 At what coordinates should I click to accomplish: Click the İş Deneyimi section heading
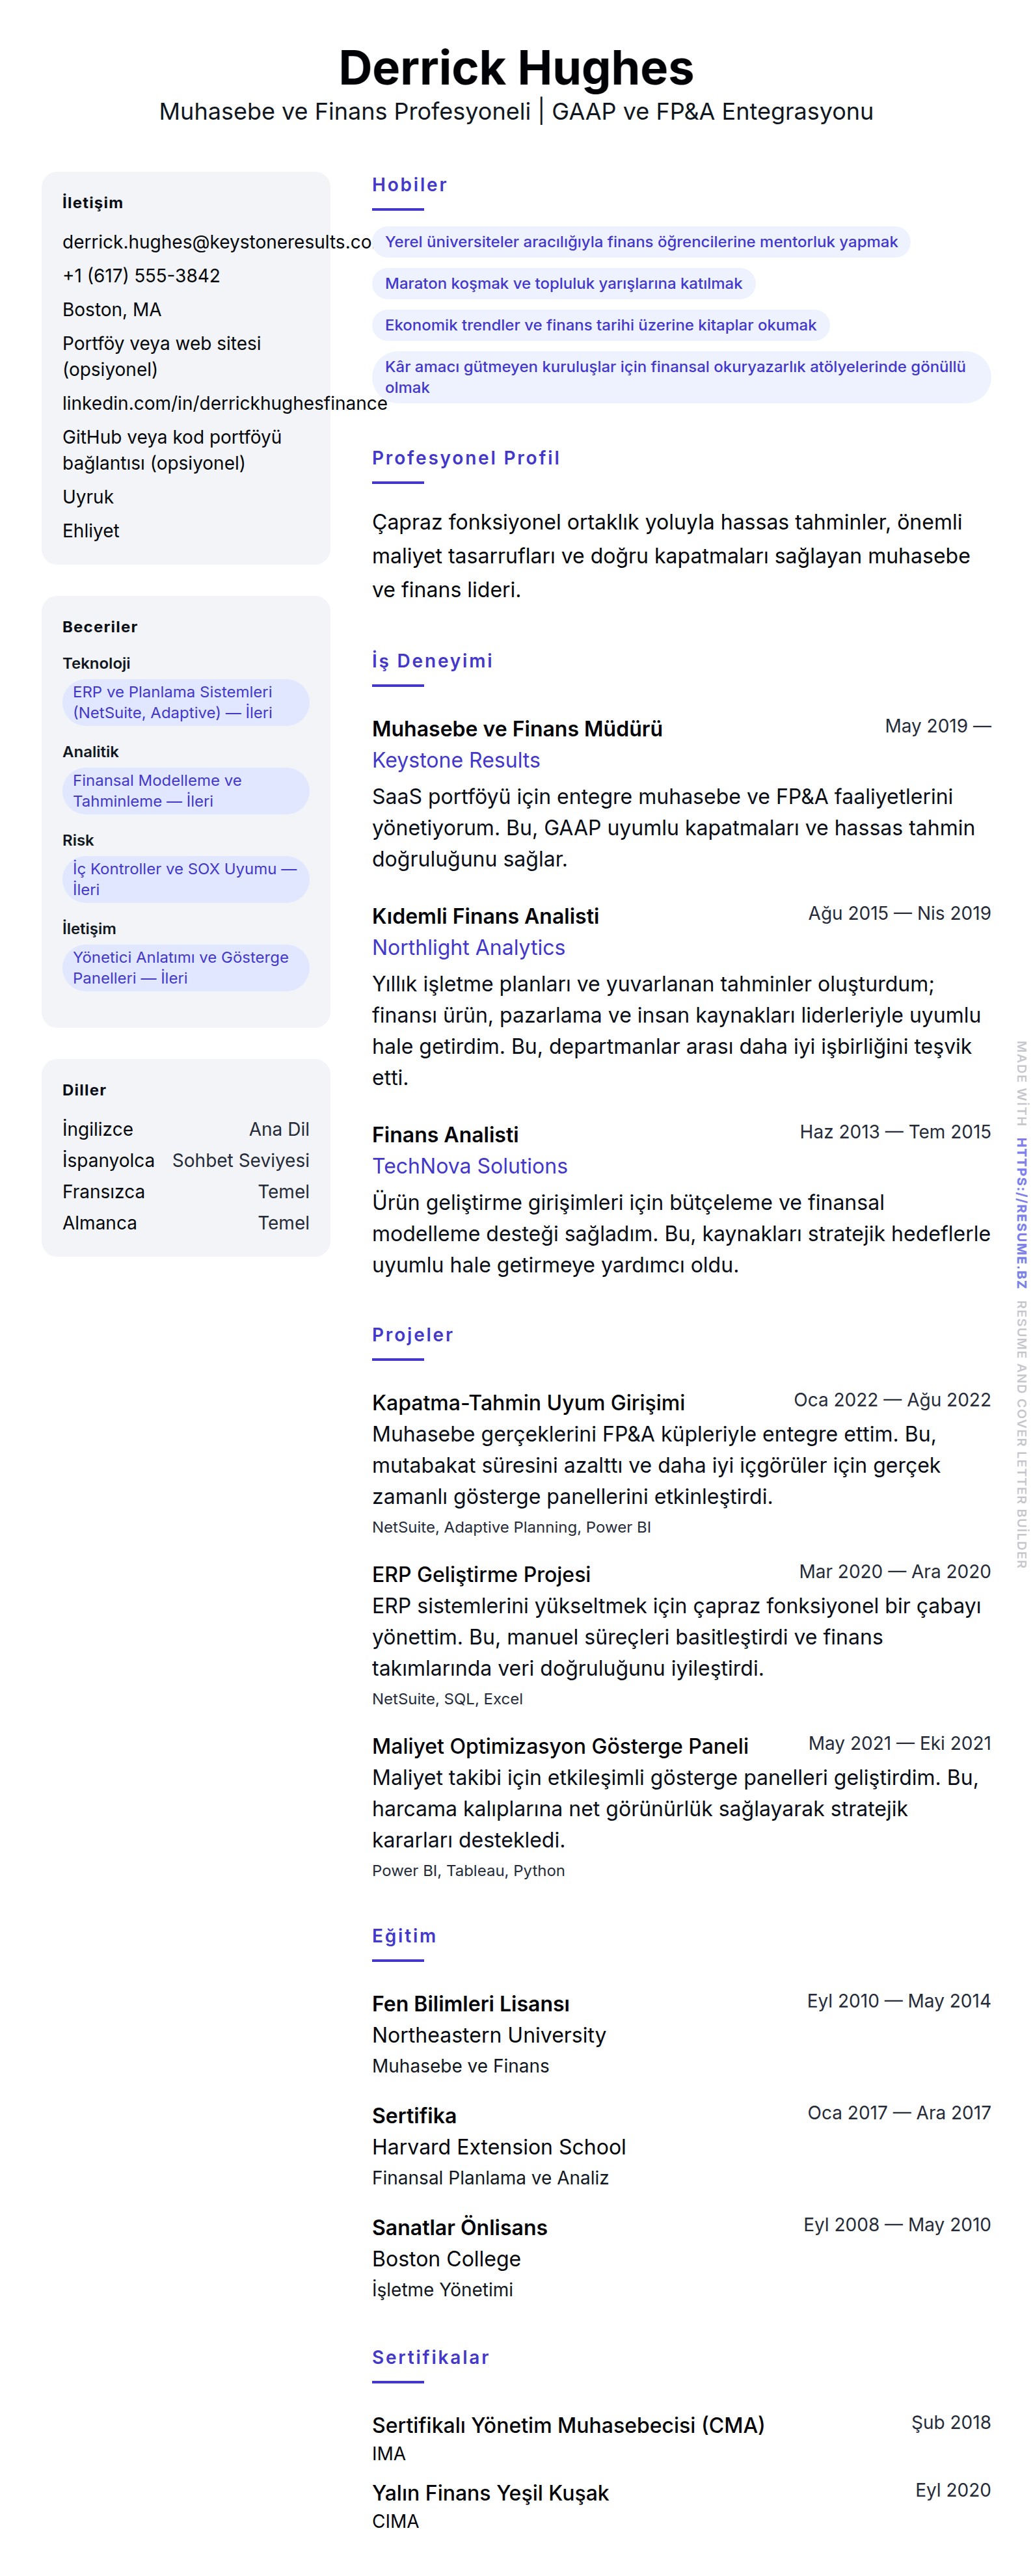pyautogui.click(x=432, y=661)
